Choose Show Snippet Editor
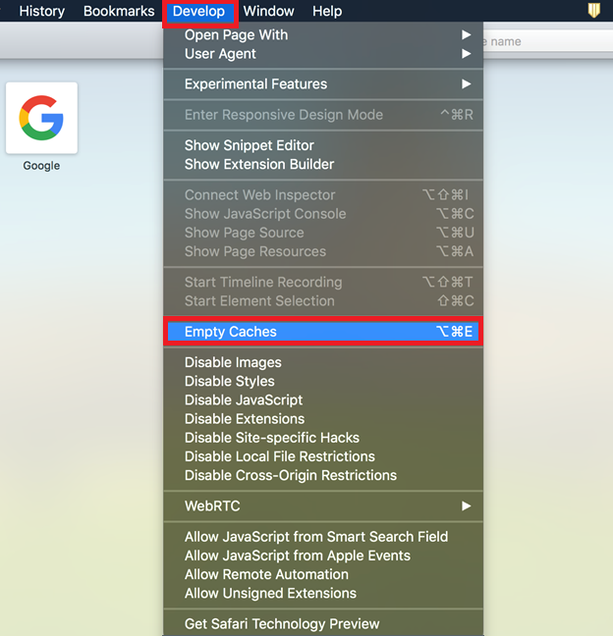The image size is (613, 636). click(249, 145)
